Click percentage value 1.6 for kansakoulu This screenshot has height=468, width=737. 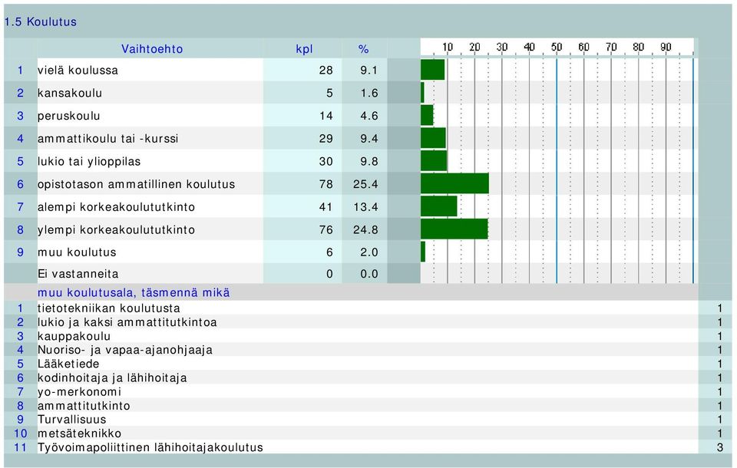click(369, 93)
